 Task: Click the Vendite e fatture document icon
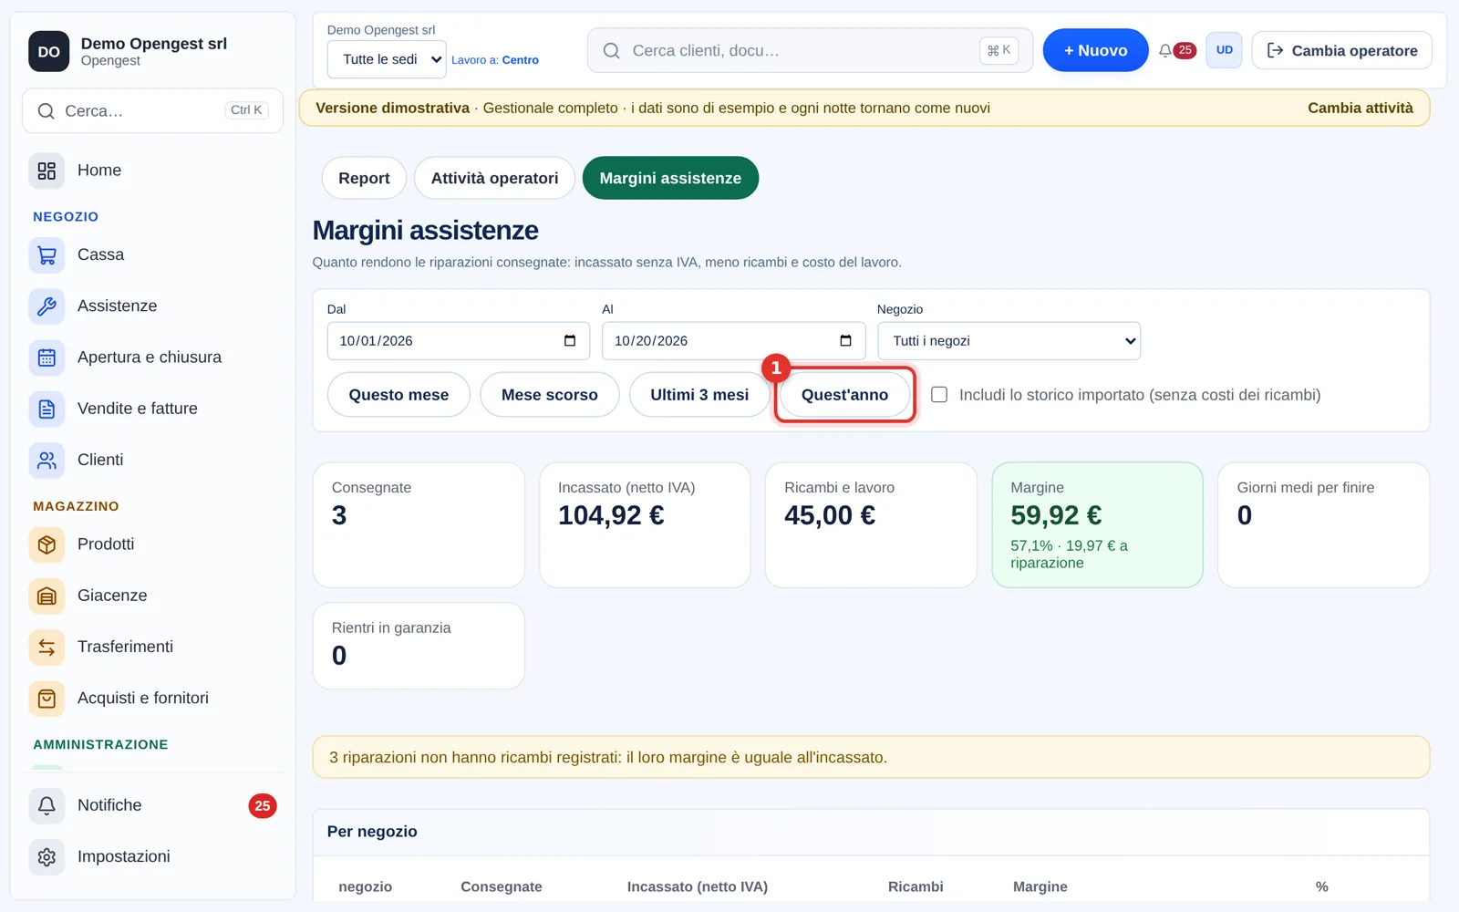(x=47, y=409)
